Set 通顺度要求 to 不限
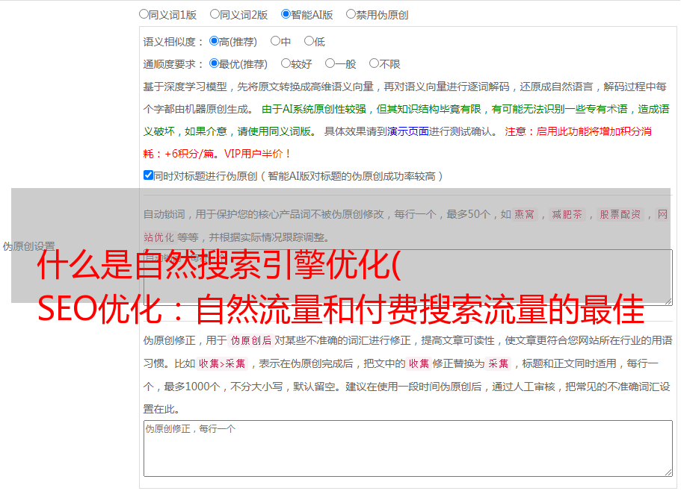681x491 pixels. tap(374, 63)
